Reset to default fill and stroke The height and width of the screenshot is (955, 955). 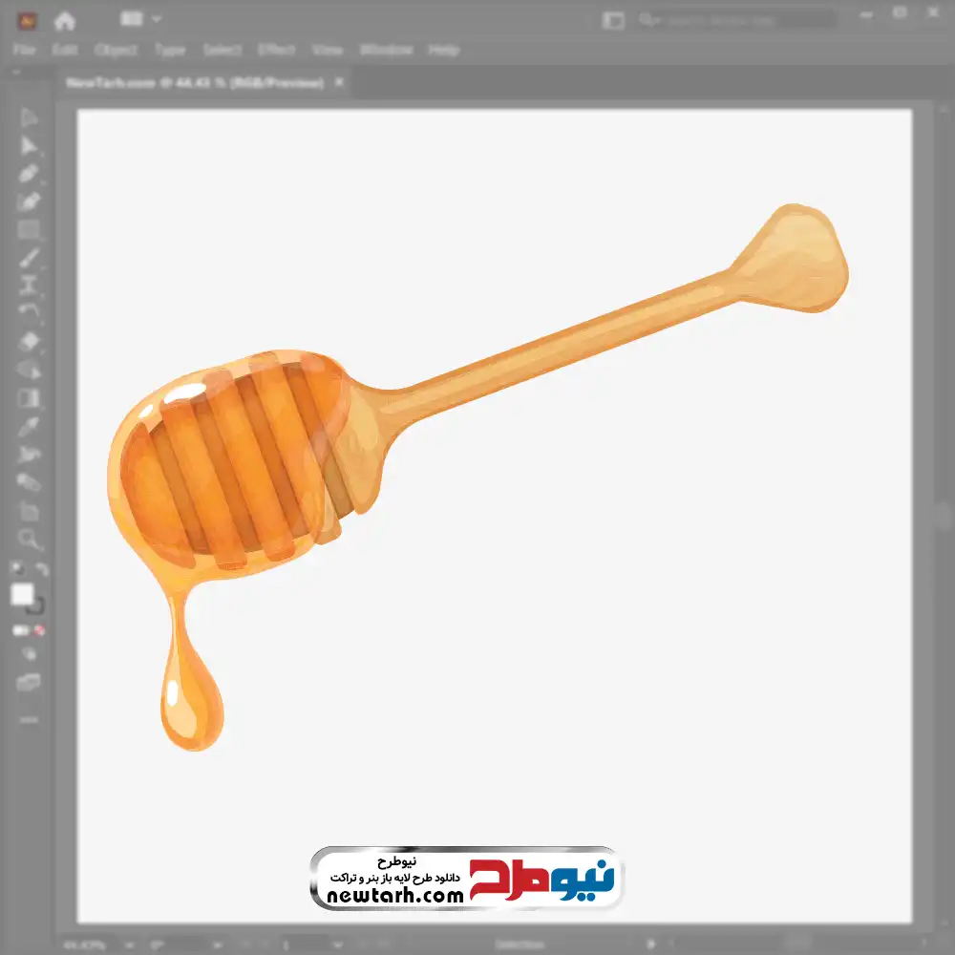tap(16, 569)
